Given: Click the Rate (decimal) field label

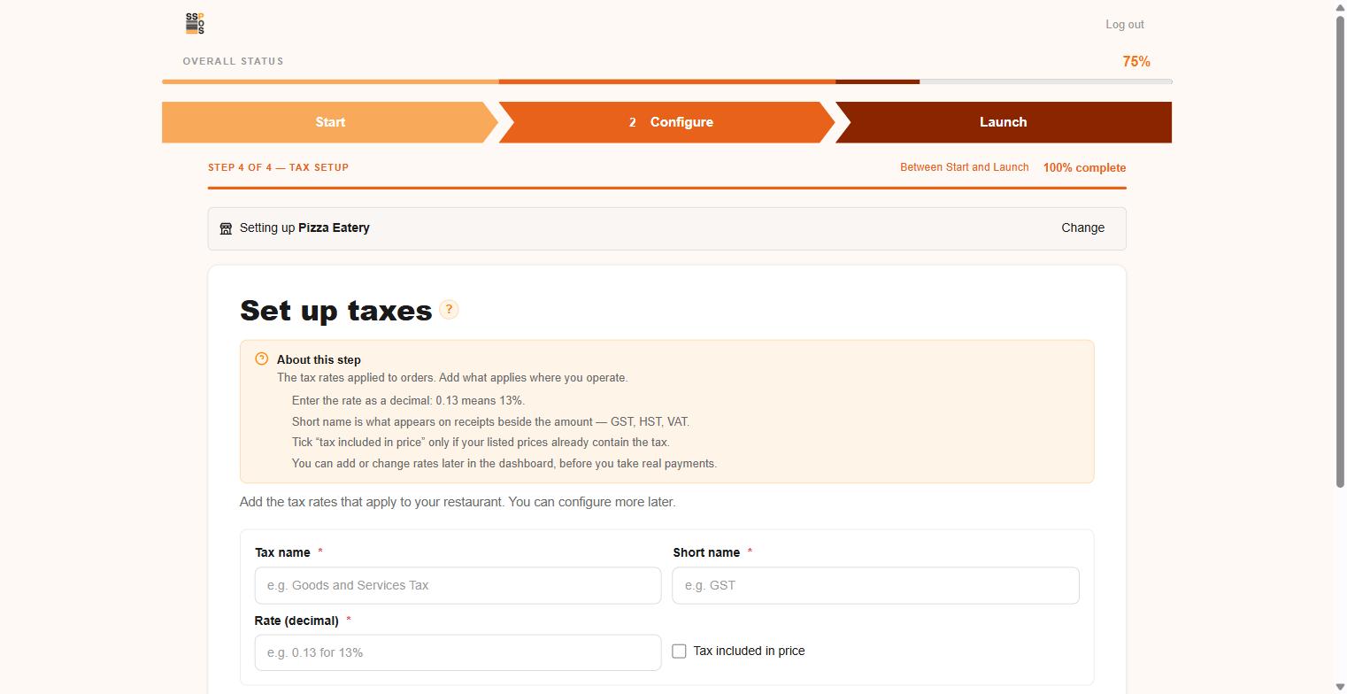Looking at the screenshot, I should (x=296, y=621).
